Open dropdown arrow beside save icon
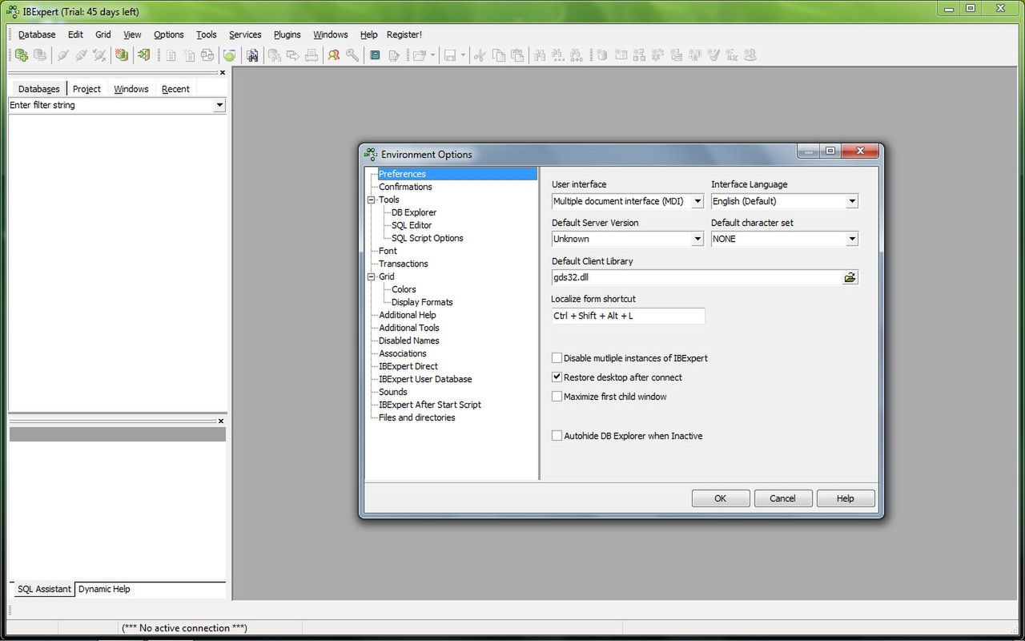 [463, 55]
